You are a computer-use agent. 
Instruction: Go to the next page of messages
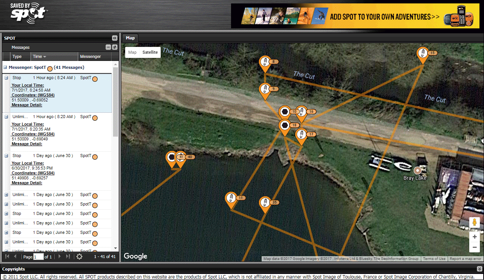pos(59,257)
